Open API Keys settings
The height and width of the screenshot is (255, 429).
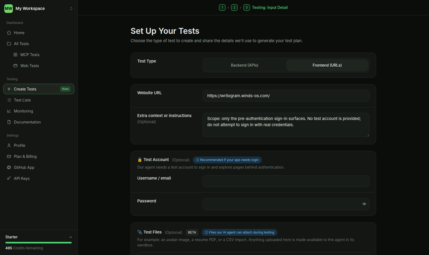39,178
